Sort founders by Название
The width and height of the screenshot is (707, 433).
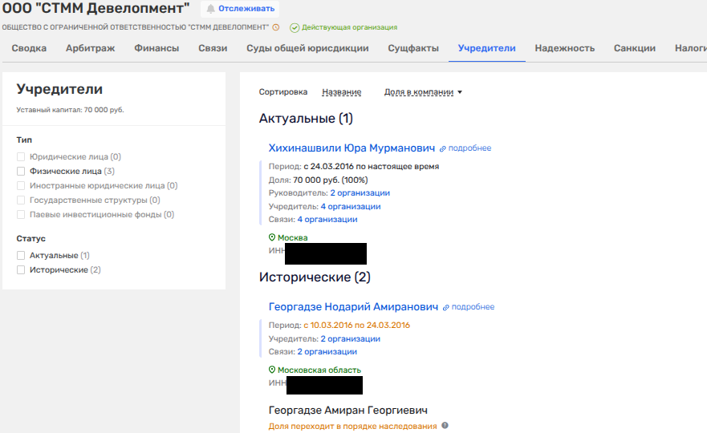(x=341, y=92)
